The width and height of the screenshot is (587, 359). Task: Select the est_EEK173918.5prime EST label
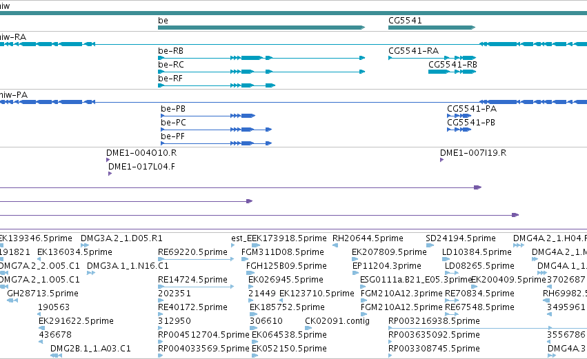(279, 238)
